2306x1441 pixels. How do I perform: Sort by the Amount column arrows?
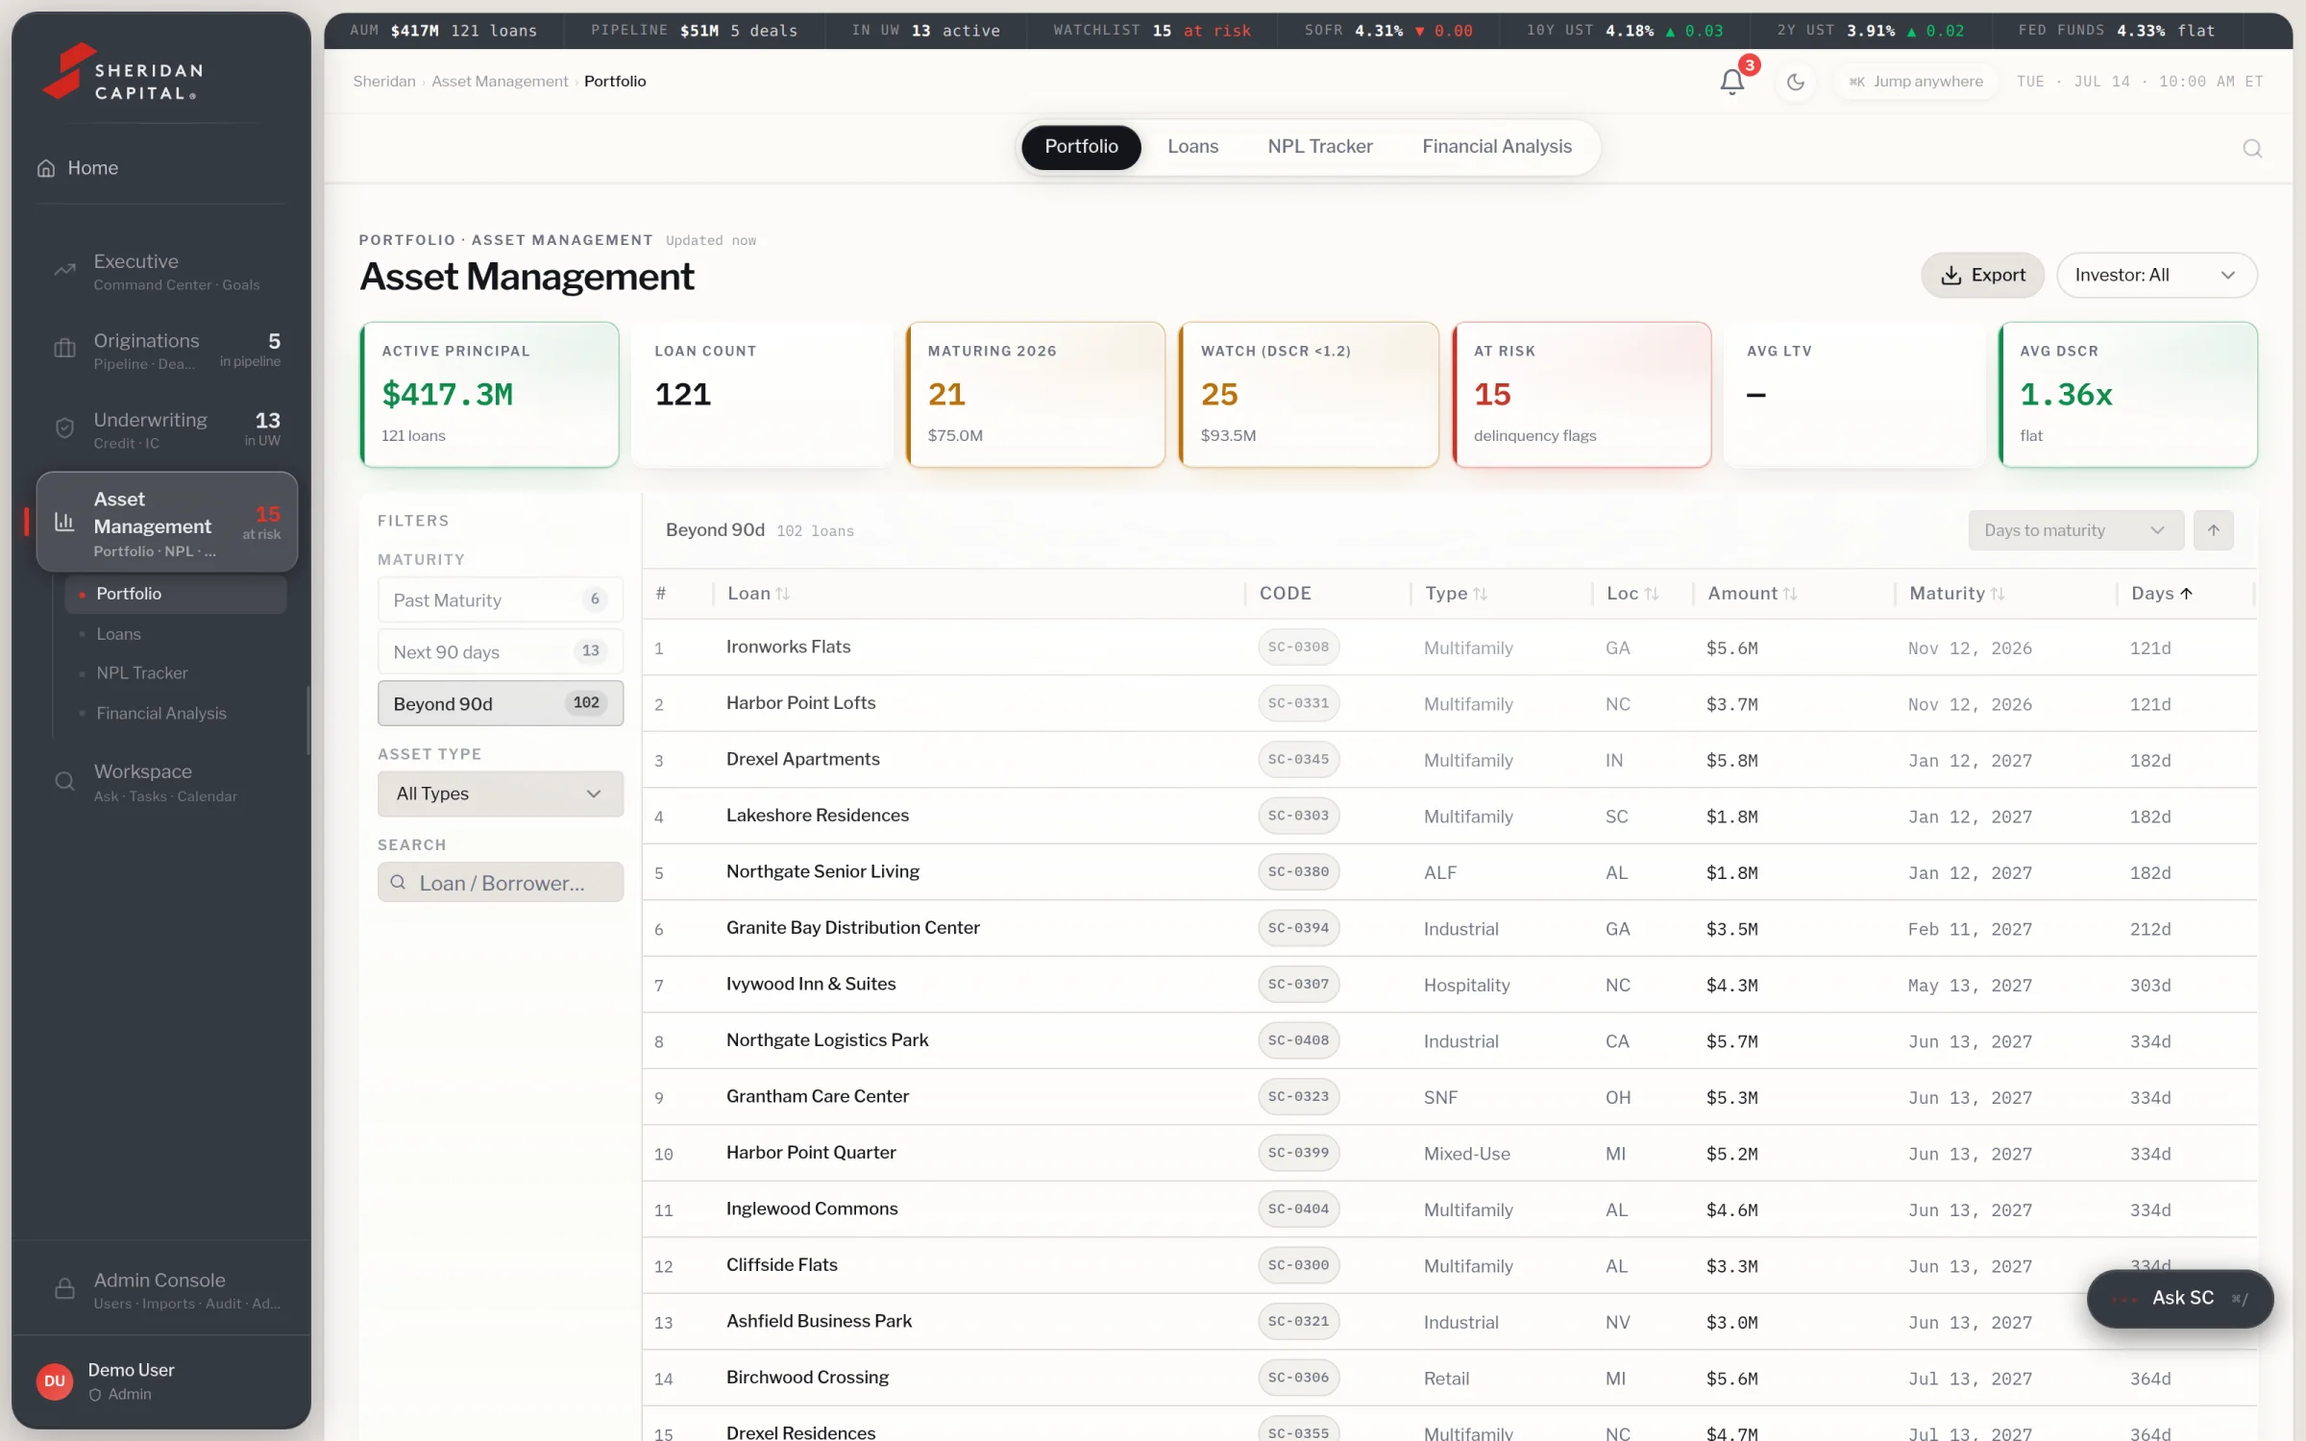(x=1789, y=594)
